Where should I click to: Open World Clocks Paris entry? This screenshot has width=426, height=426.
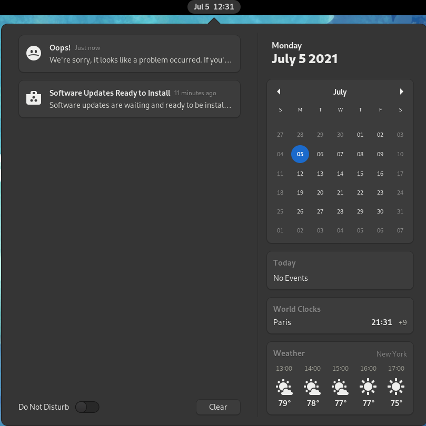(x=340, y=316)
